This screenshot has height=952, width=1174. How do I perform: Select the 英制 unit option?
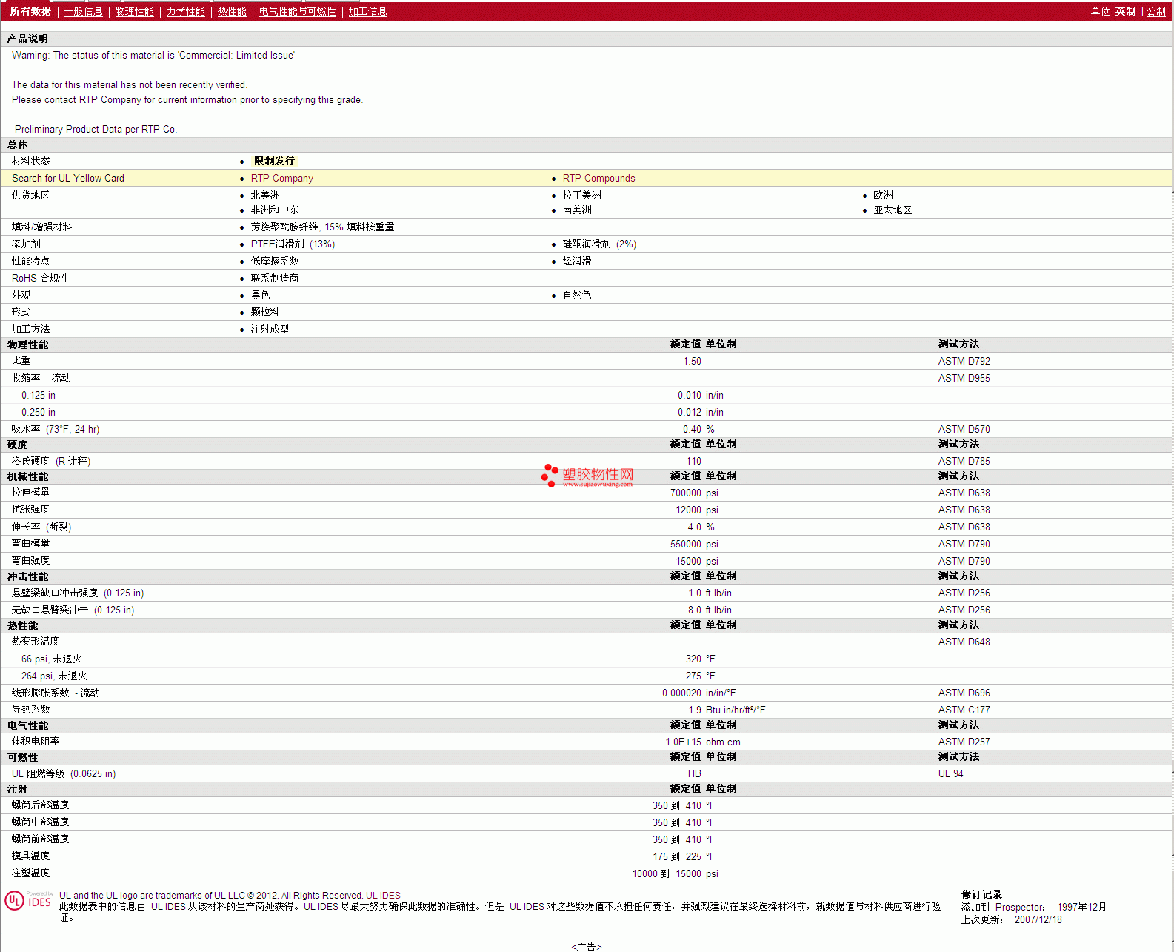[1125, 11]
